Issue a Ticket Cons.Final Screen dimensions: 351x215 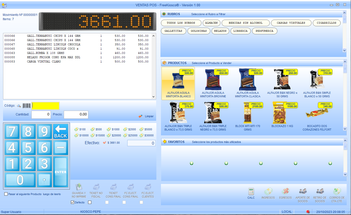[113, 191]
